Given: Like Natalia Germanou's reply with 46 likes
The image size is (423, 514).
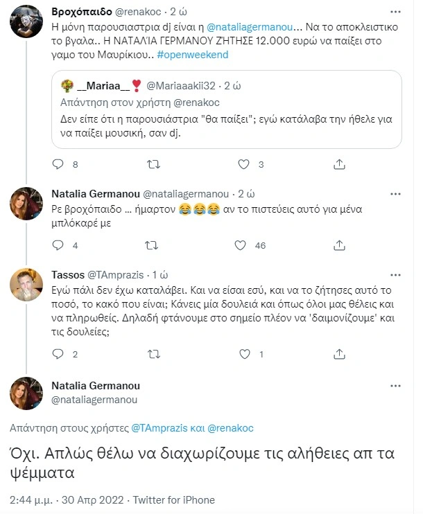Looking at the screenshot, I should [241, 245].
